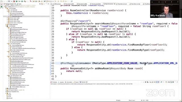Viewport: 182px width, 102px height.
Task: Click the @GetMapping annotation text
Action: click(x=68, y=21)
